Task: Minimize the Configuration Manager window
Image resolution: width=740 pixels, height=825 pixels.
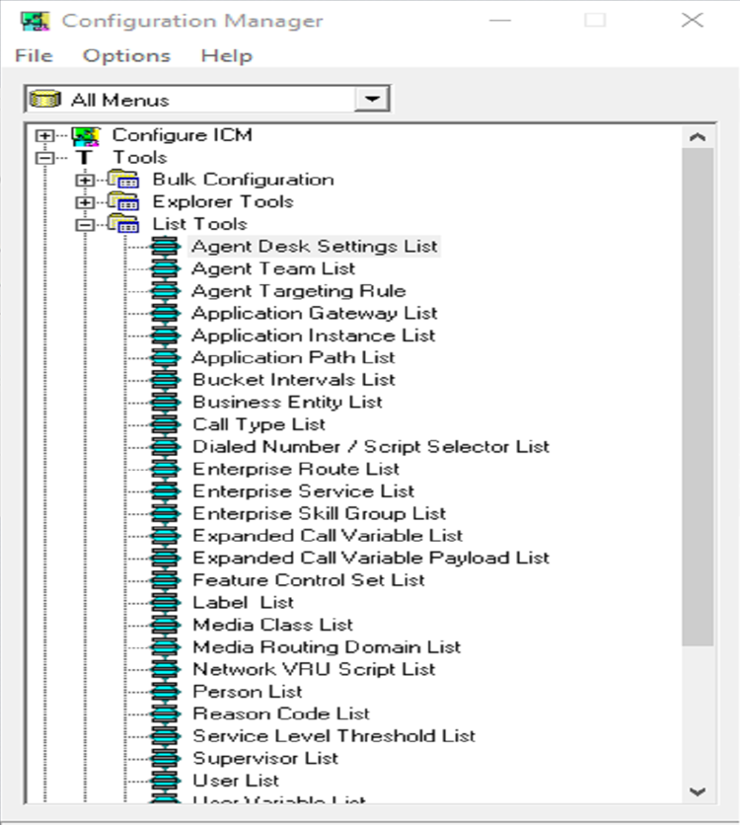Action: coord(499,21)
